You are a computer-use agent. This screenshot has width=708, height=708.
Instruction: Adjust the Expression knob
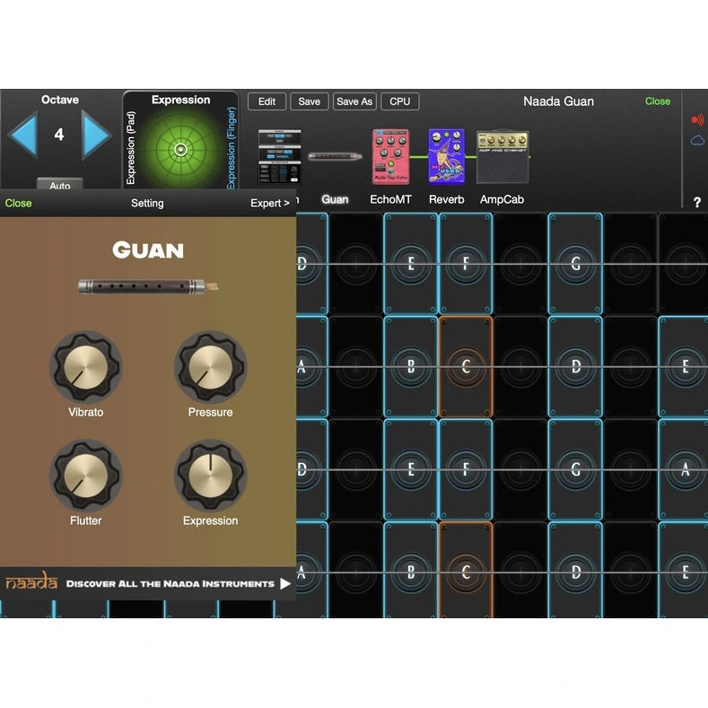pos(210,476)
